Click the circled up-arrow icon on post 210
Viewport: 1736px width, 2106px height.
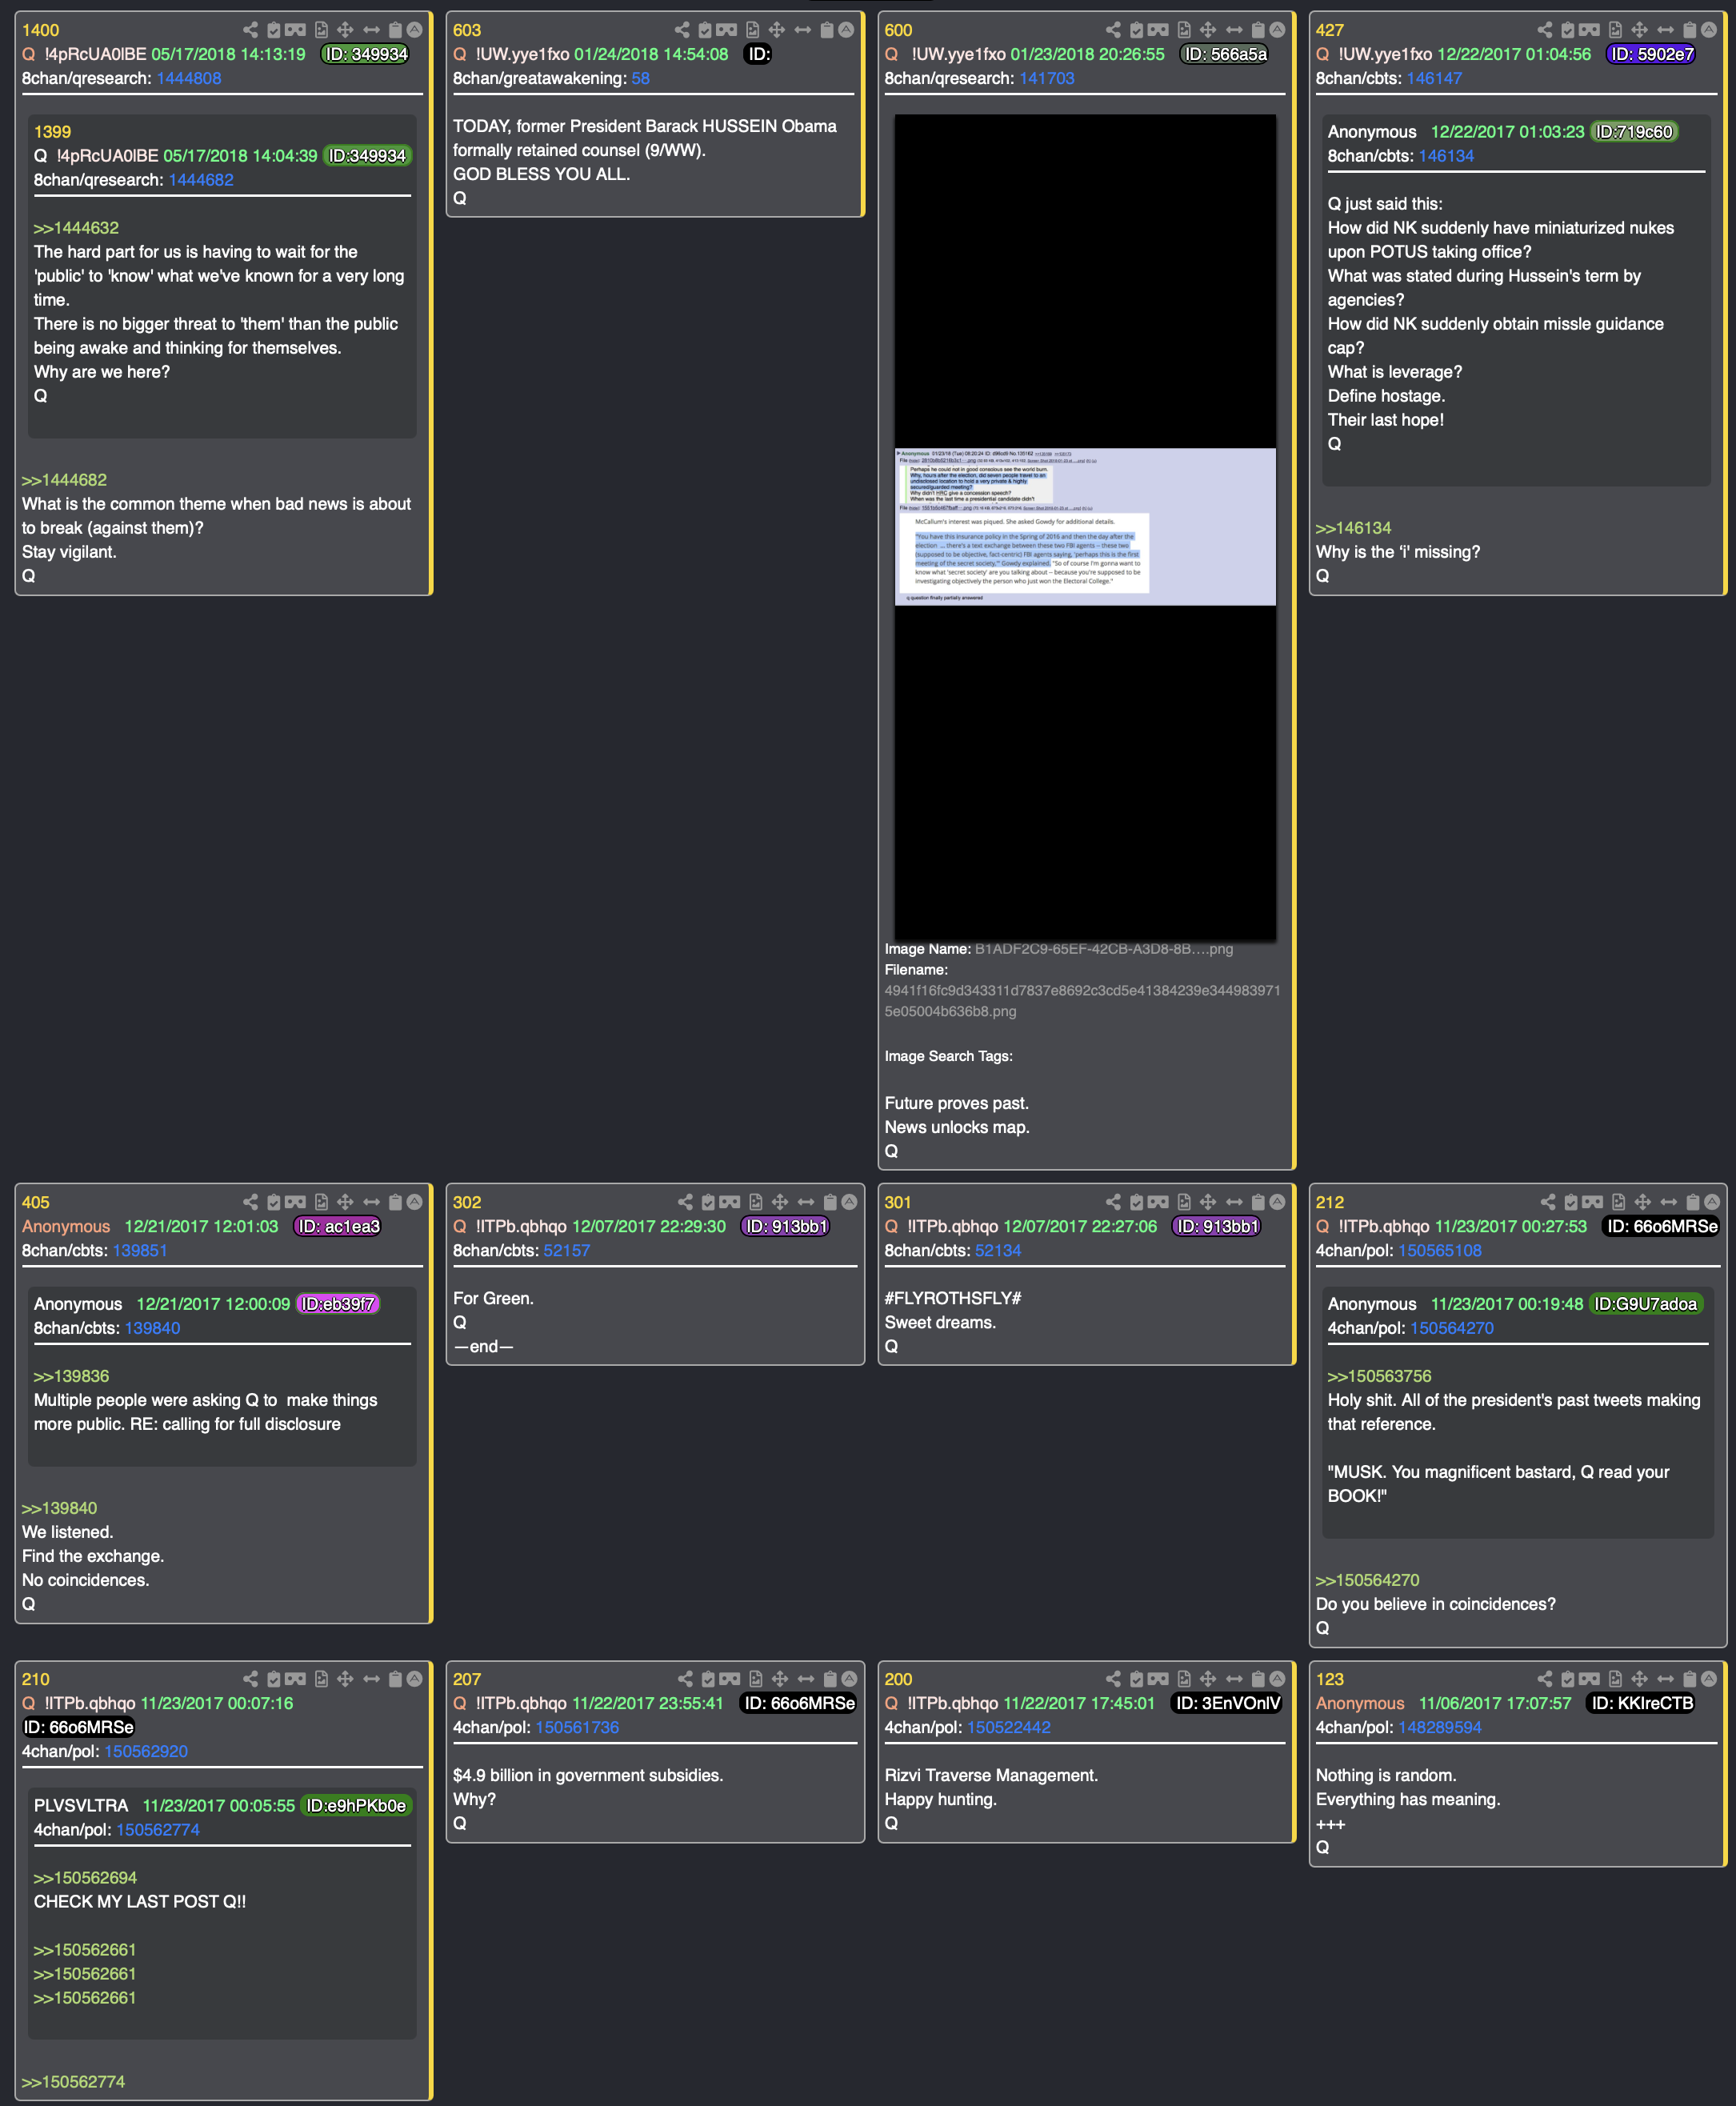(x=414, y=1679)
